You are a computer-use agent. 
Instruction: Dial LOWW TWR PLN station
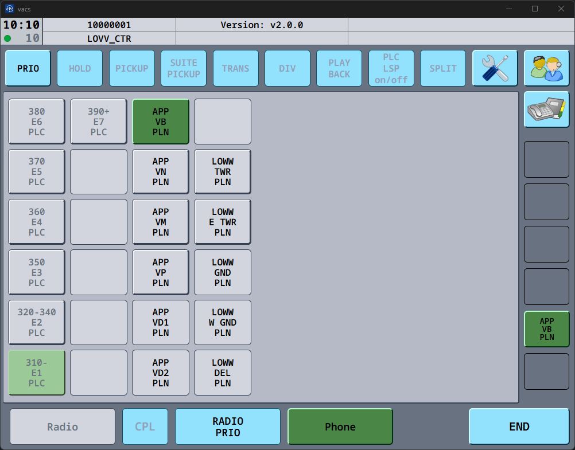(223, 172)
